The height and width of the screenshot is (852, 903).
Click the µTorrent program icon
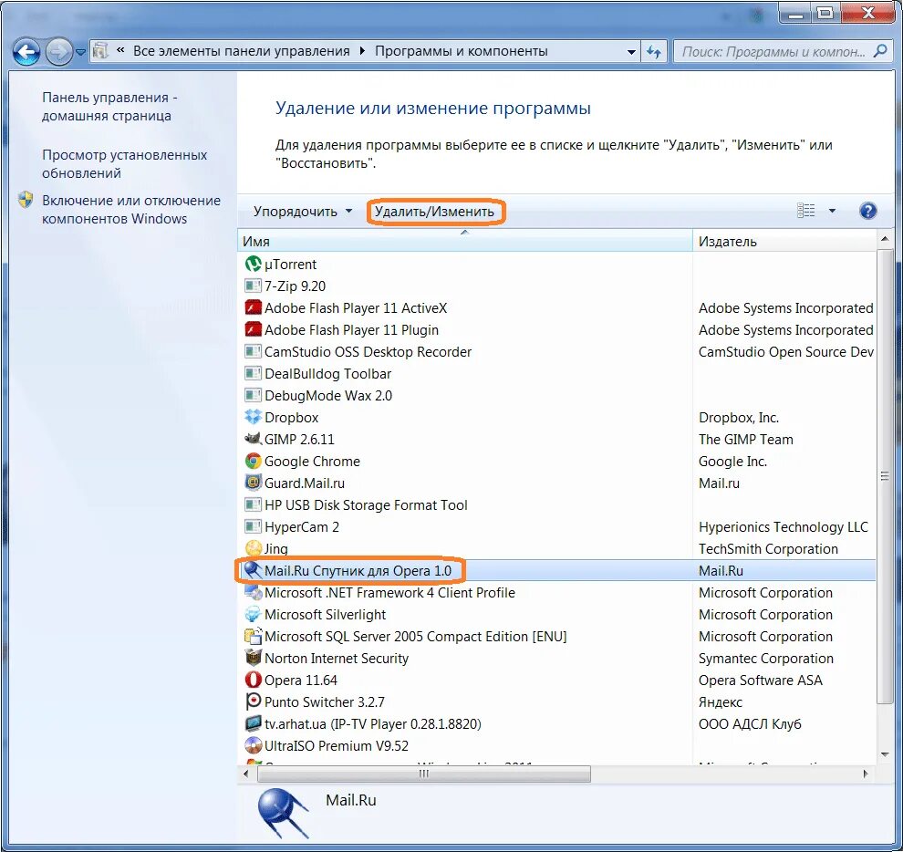(x=253, y=264)
